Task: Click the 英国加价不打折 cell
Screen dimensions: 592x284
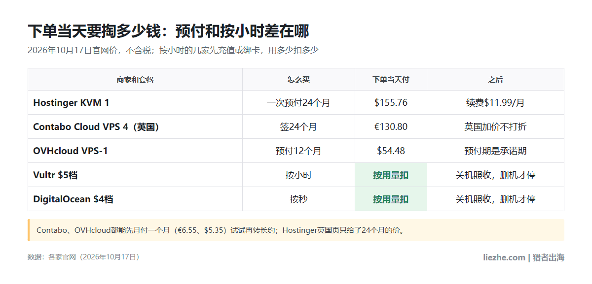Action: pos(495,127)
